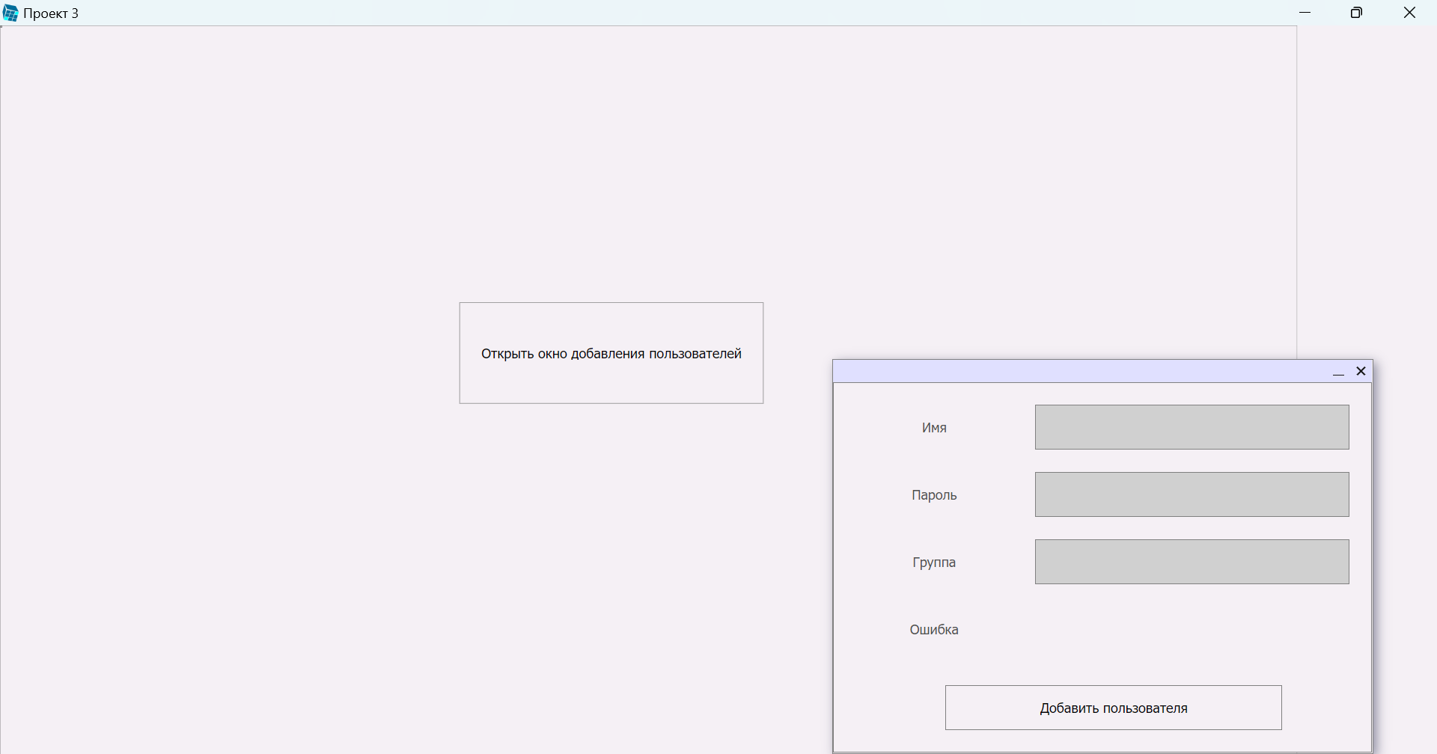Click empty space below the Открыть окно button

pos(611,561)
